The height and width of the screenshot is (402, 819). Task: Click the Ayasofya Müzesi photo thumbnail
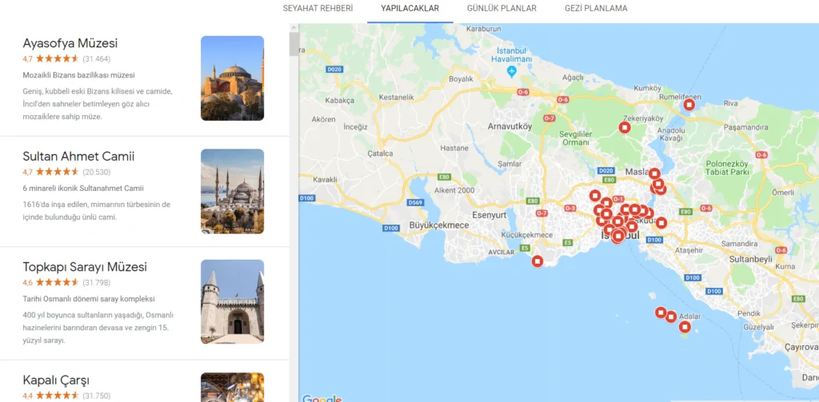232,78
